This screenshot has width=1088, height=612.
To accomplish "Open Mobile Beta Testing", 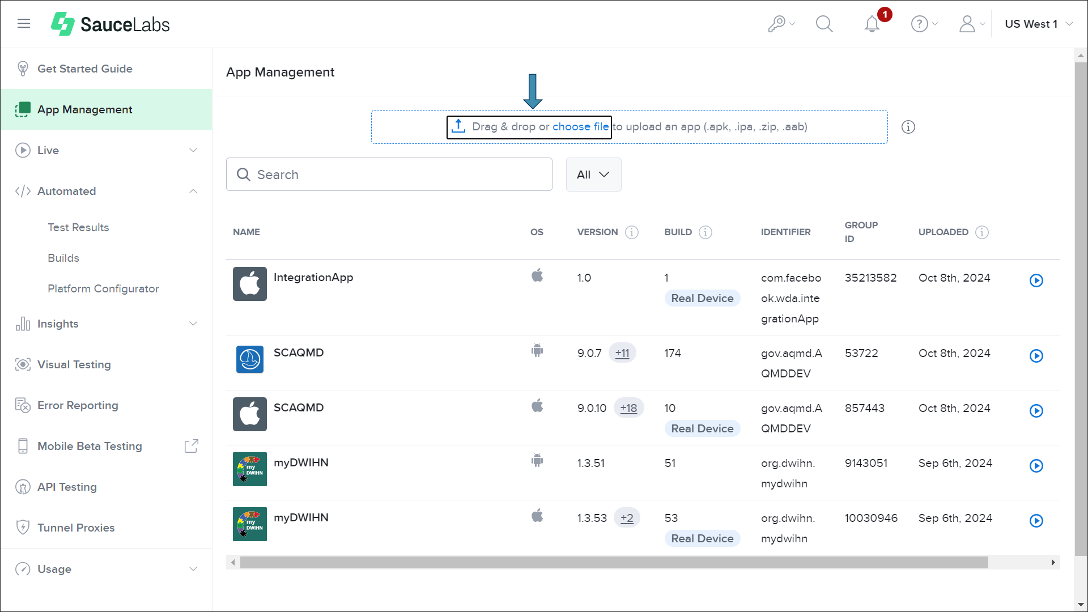I will (90, 446).
